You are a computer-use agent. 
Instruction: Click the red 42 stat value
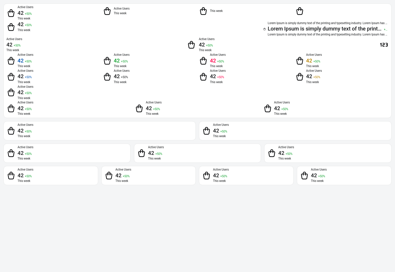pyautogui.click(x=213, y=61)
